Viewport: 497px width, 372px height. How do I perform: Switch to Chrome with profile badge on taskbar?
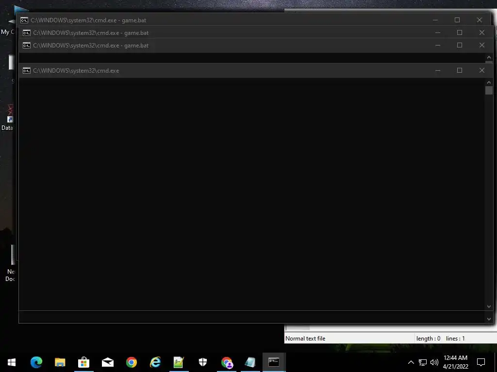point(227,362)
